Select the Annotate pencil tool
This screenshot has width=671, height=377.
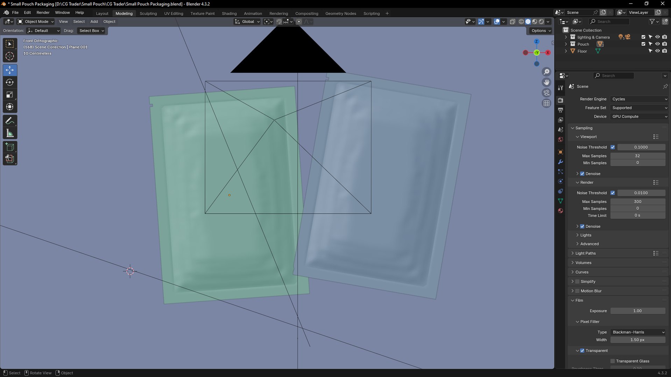[10, 121]
